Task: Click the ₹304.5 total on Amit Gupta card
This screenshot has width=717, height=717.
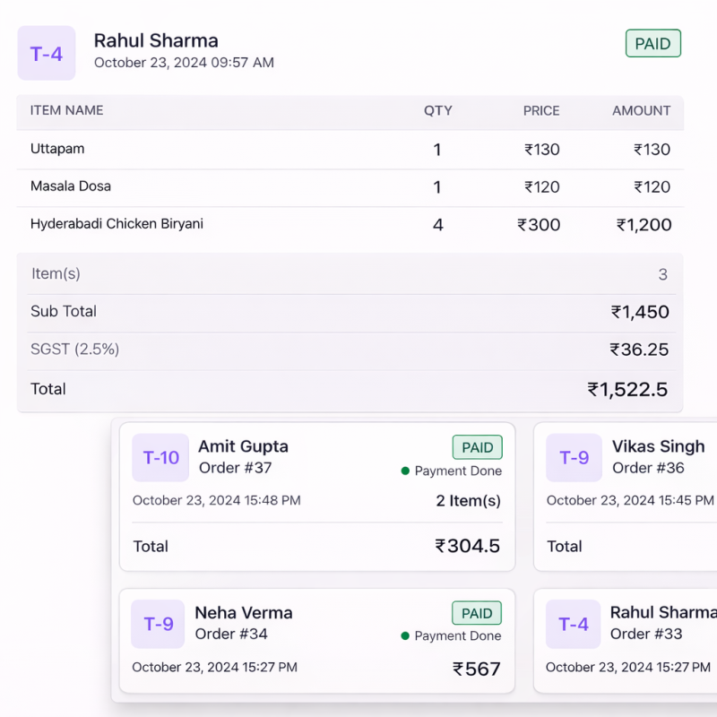Action: click(x=467, y=546)
